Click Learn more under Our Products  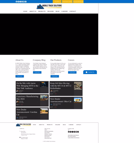55,76
